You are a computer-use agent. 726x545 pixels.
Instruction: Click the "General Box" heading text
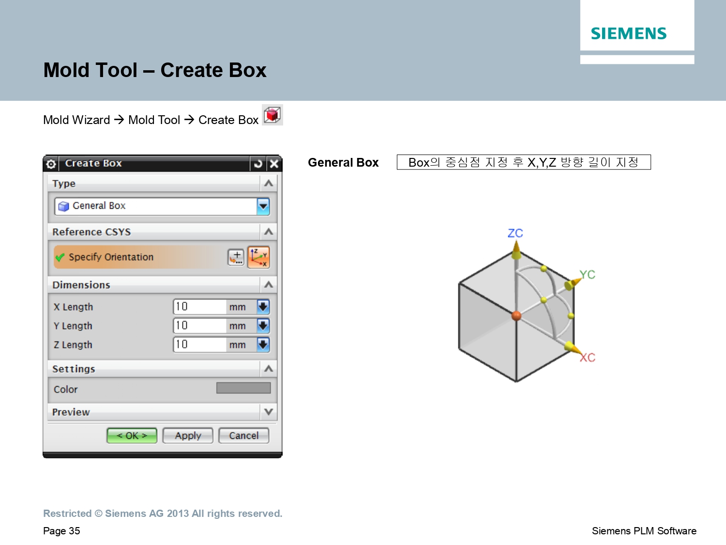coord(343,163)
